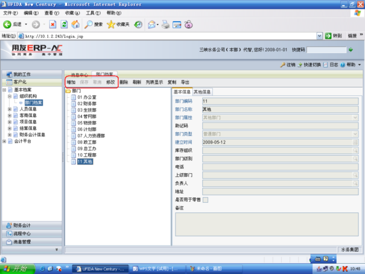This screenshot has height=274, width=365.
Task: Click the edit page icon in IE toolbar
Action: [177, 25]
